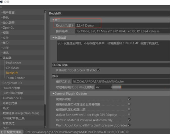Click the 缓存文件夹 path field
Image resolution: width=170 pixels, height=134 pixels.
pos(121,81)
